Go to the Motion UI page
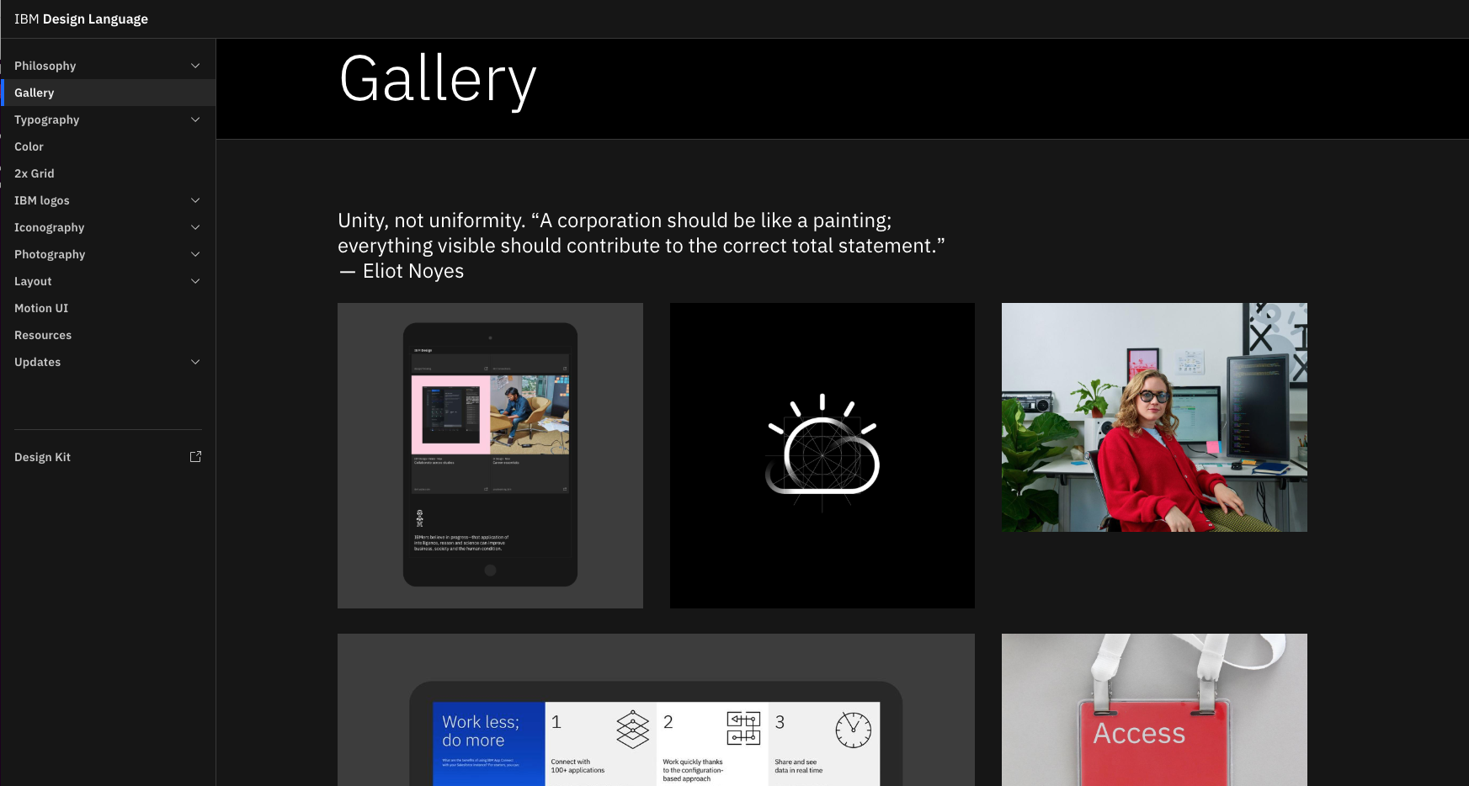This screenshot has height=786, width=1469. click(x=41, y=308)
